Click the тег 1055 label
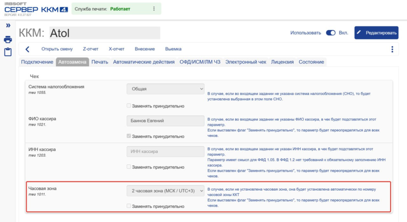 37,93
